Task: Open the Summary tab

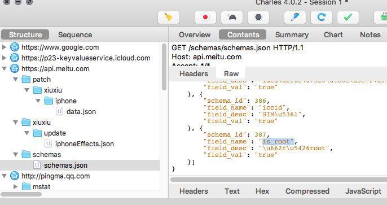Action: pos(292,35)
